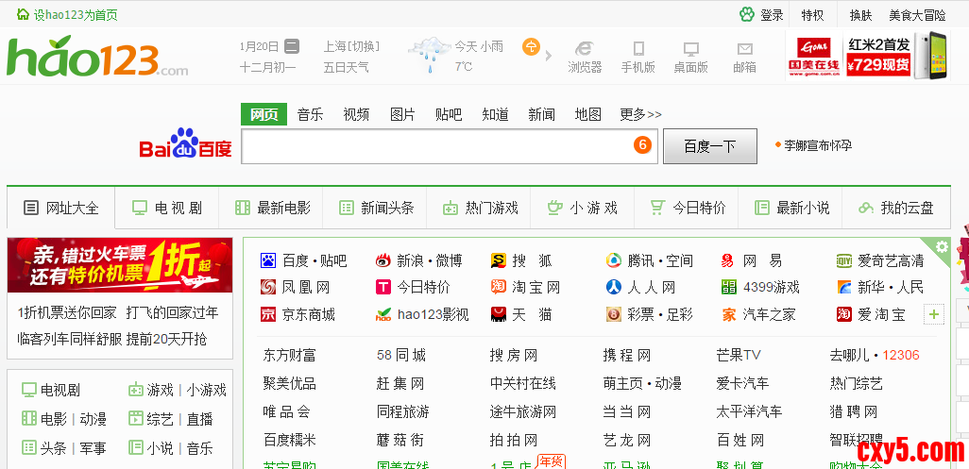Image resolution: width=969 pixels, height=469 pixels.
Task: Expand weather panel with gray arrow
Action: [548, 57]
